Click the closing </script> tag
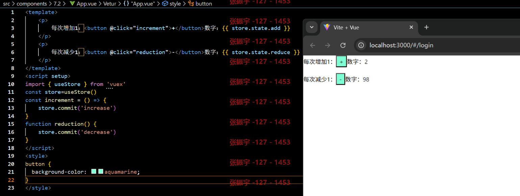 pyautogui.click(x=40, y=148)
